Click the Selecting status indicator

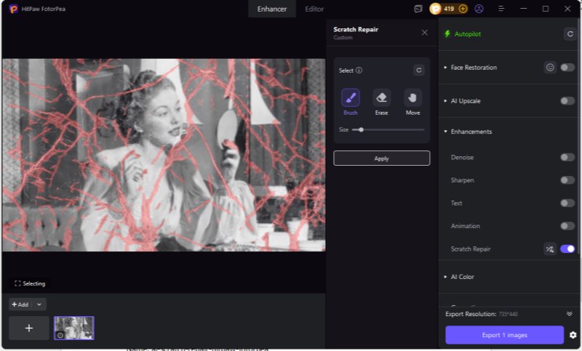[x=30, y=283]
